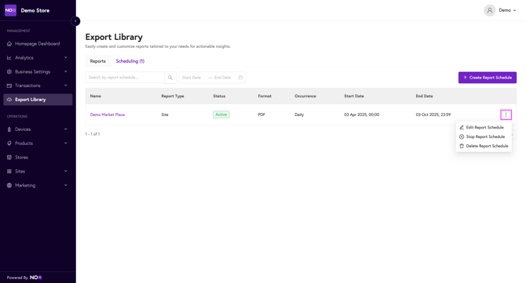Open the Demo user dropdown
This screenshot has height=283, width=526.
[x=507, y=10]
